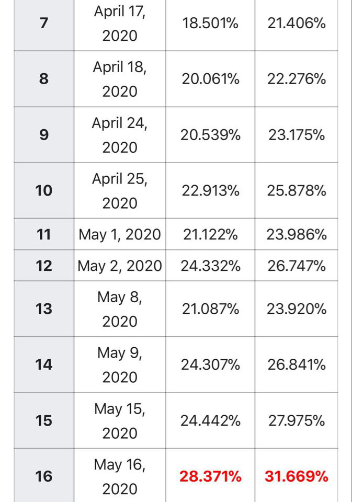Click the 27.975% value cell
This screenshot has height=502, width=352.
(296, 420)
